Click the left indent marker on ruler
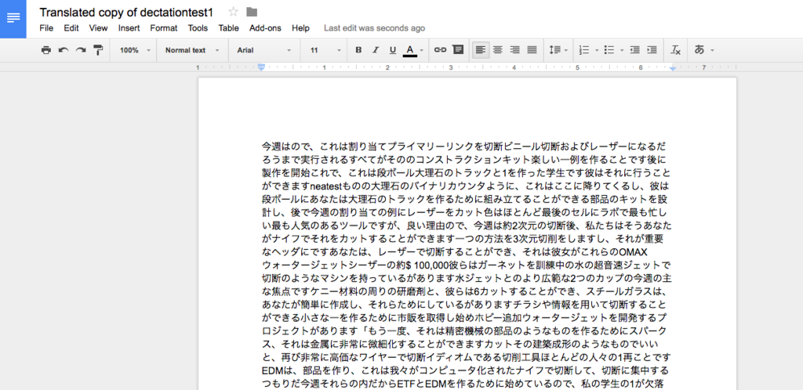The width and height of the screenshot is (803, 390). [261, 69]
